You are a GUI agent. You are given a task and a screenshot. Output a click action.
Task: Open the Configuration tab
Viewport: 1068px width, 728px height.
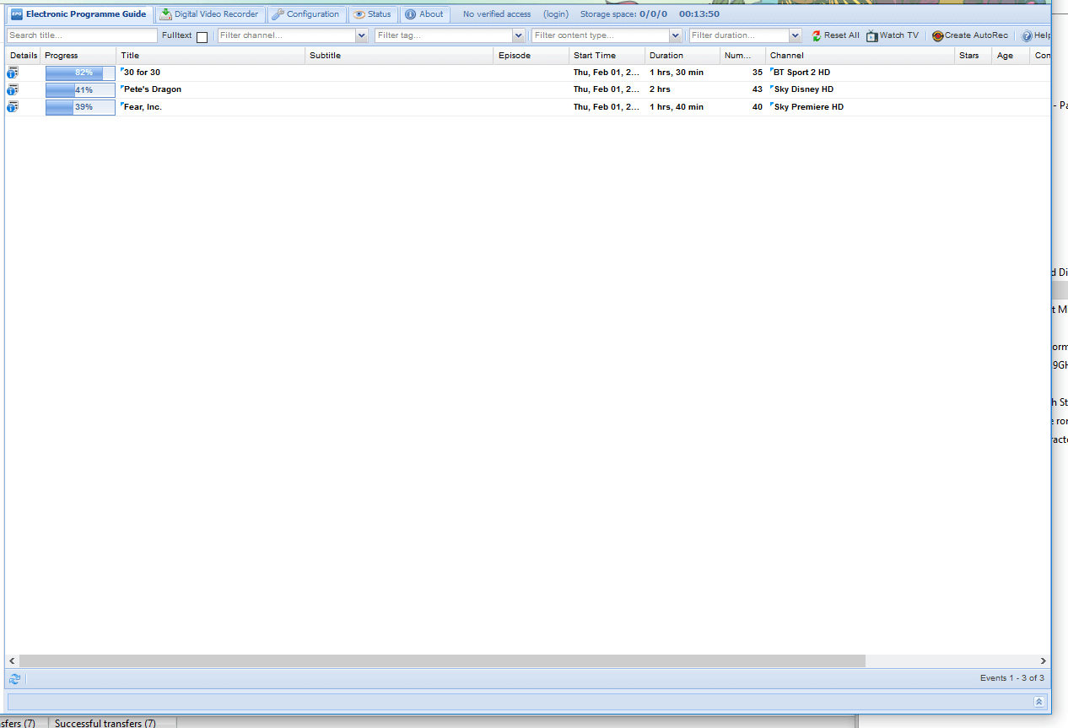click(x=306, y=14)
